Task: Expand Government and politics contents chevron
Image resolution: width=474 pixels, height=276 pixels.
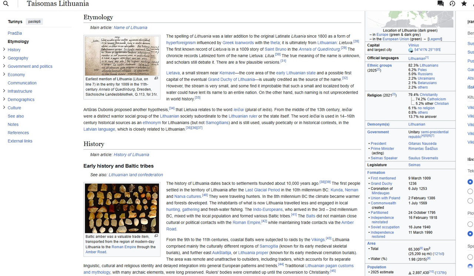Action: tap(4, 66)
